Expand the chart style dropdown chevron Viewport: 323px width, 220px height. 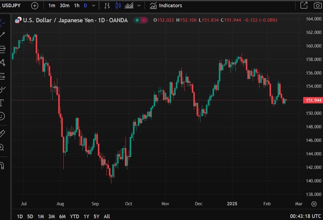point(139,6)
